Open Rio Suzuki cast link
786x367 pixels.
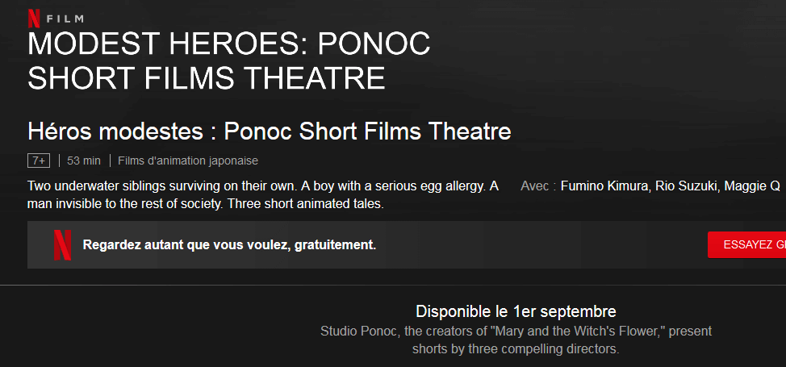click(x=680, y=186)
